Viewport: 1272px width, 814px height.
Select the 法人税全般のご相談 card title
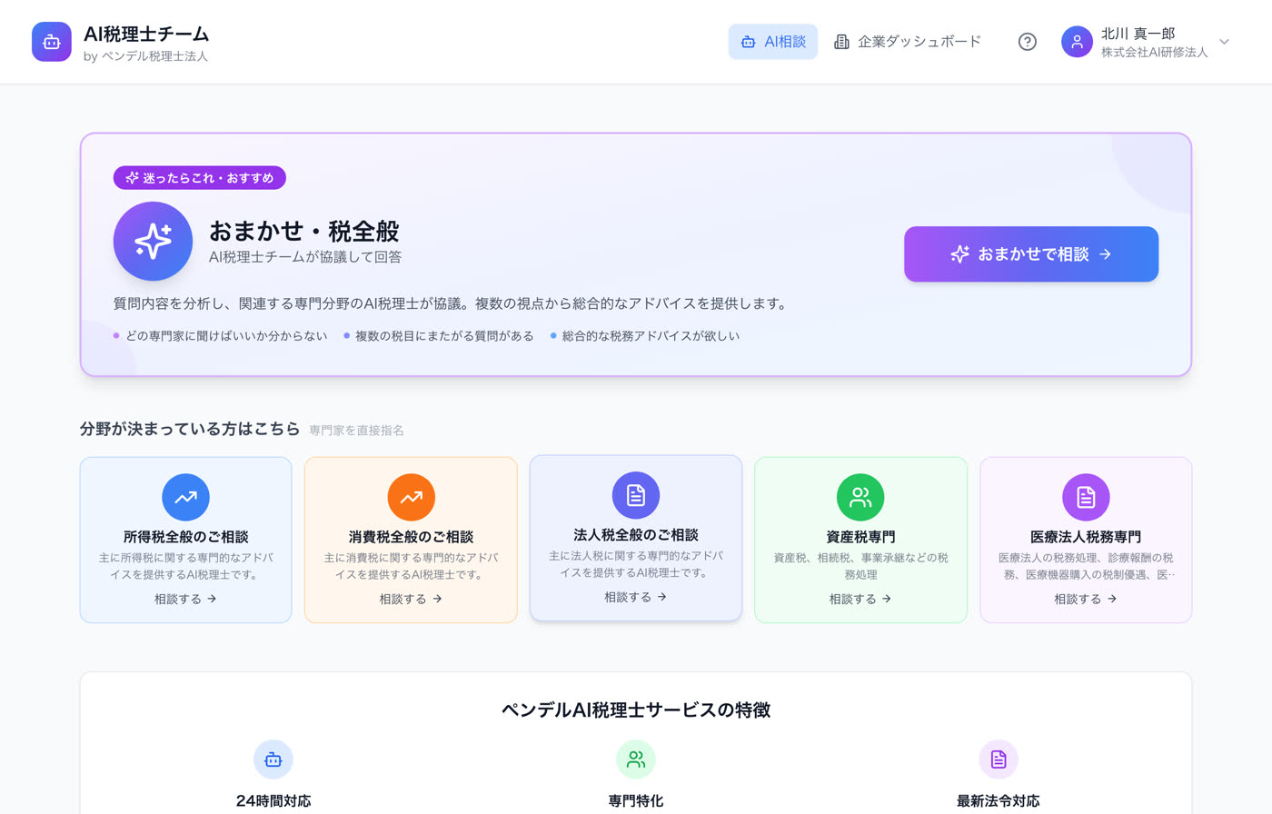pos(636,535)
